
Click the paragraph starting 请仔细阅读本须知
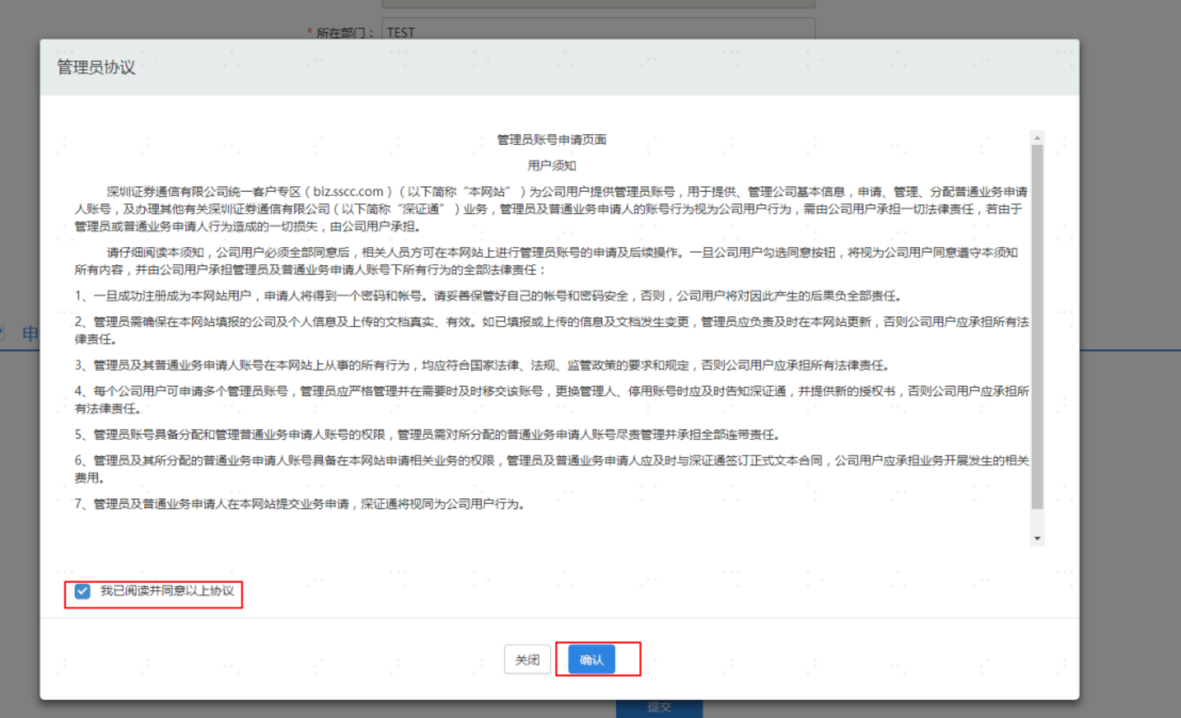click(x=546, y=261)
